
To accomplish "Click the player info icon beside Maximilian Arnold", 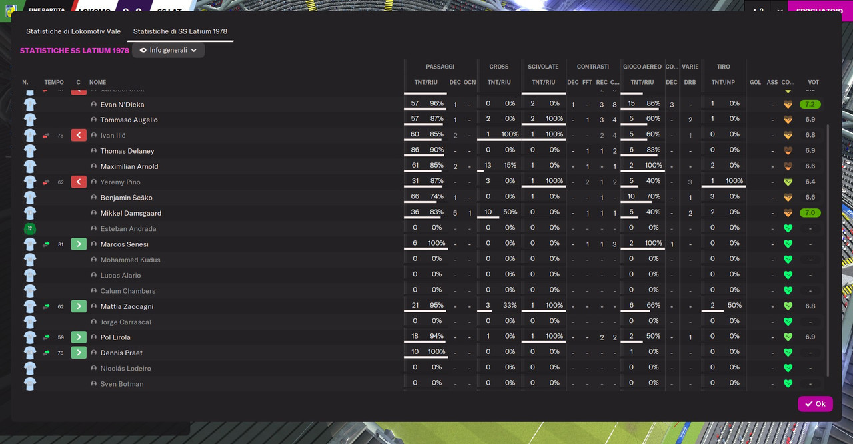I will (94, 166).
